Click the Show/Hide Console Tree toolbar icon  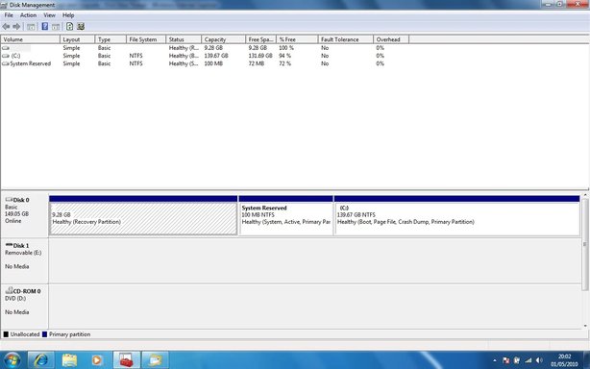coord(31,27)
